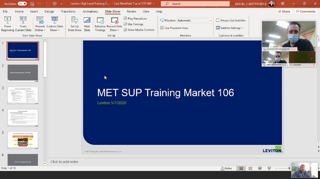Viewport: 320px width, 179px height.
Task: Click Start From Beginning quick access icon
Action: pyautogui.click(x=54, y=4)
